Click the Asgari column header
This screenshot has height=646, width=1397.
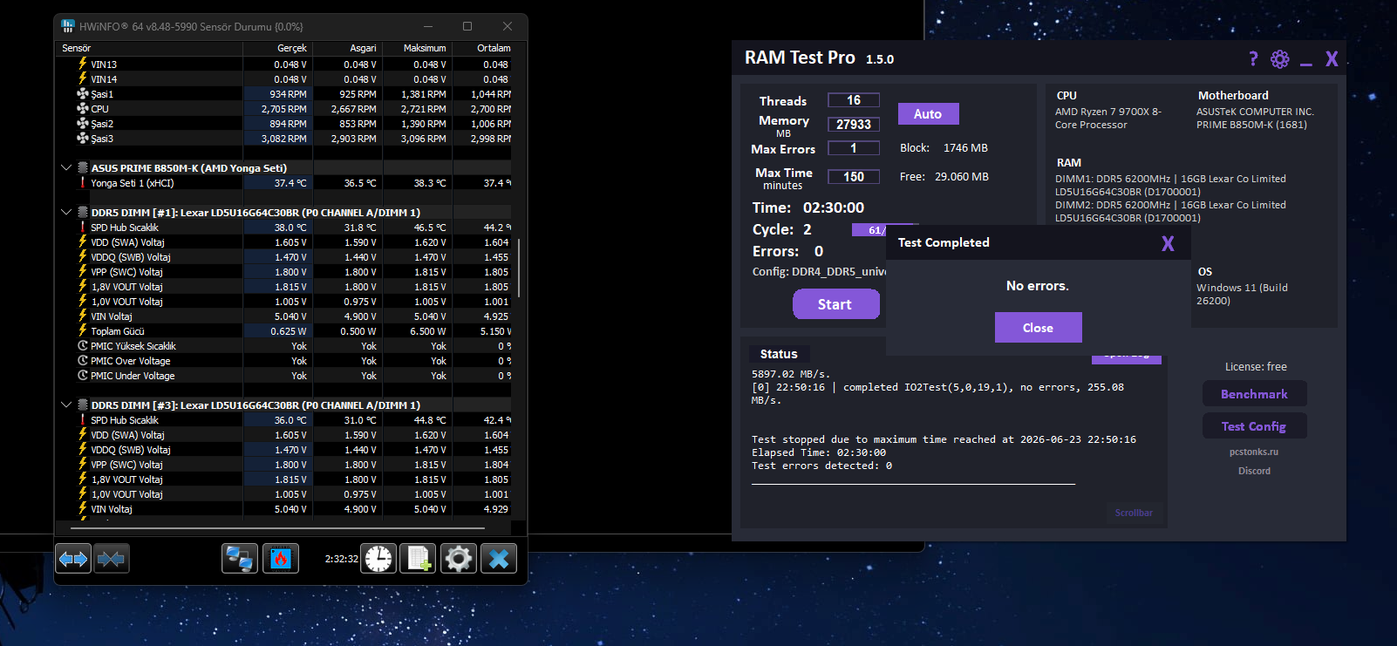(347, 48)
